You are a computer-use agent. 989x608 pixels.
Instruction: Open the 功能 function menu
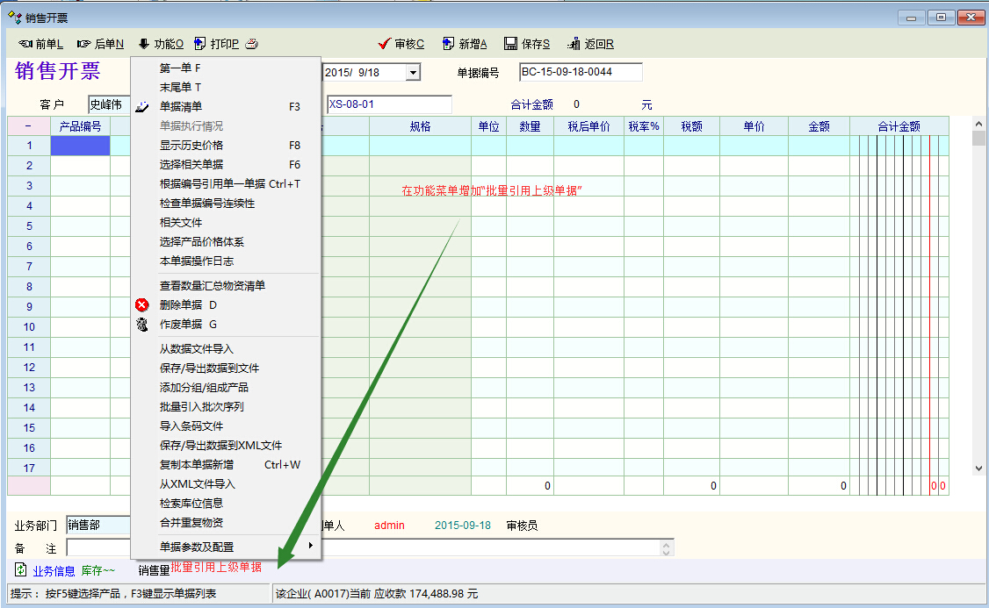pyautogui.click(x=161, y=44)
